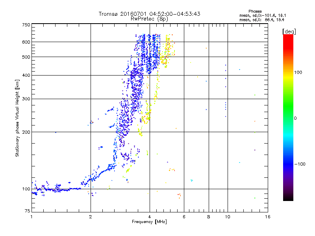Click the '[deg]' colorbar unit label
This screenshot has height=236, width=315.
click(289, 31)
